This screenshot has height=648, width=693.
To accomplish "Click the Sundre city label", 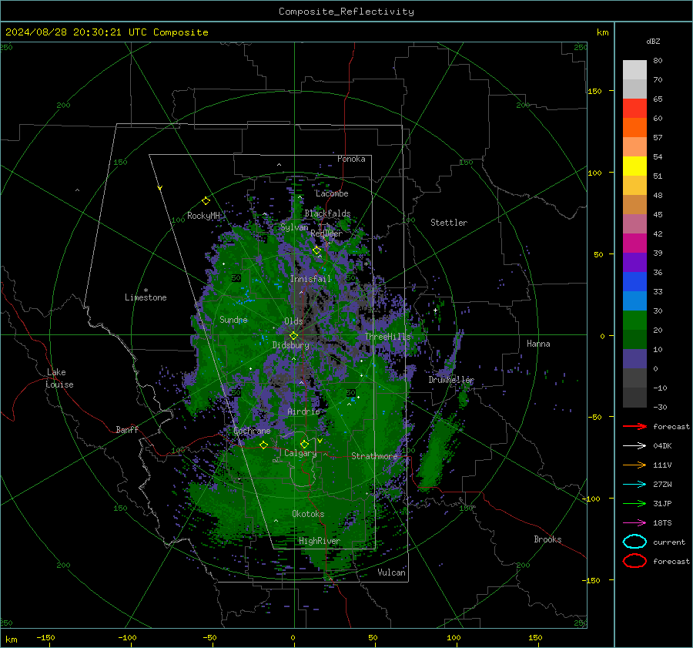I will [x=233, y=319].
